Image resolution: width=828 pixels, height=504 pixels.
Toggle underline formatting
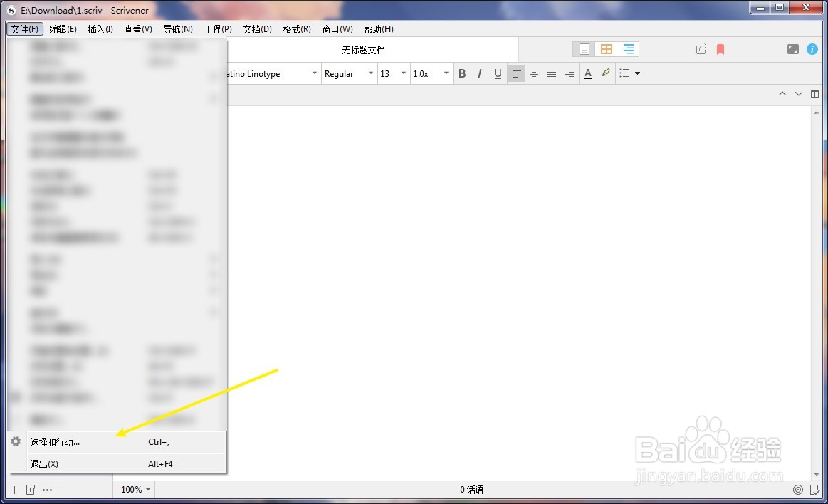tap(498, 73)
